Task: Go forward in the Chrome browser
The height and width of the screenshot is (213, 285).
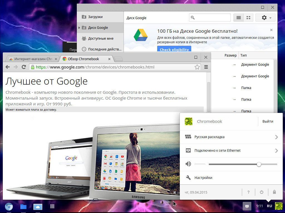Action: click(x=16, y=67)
